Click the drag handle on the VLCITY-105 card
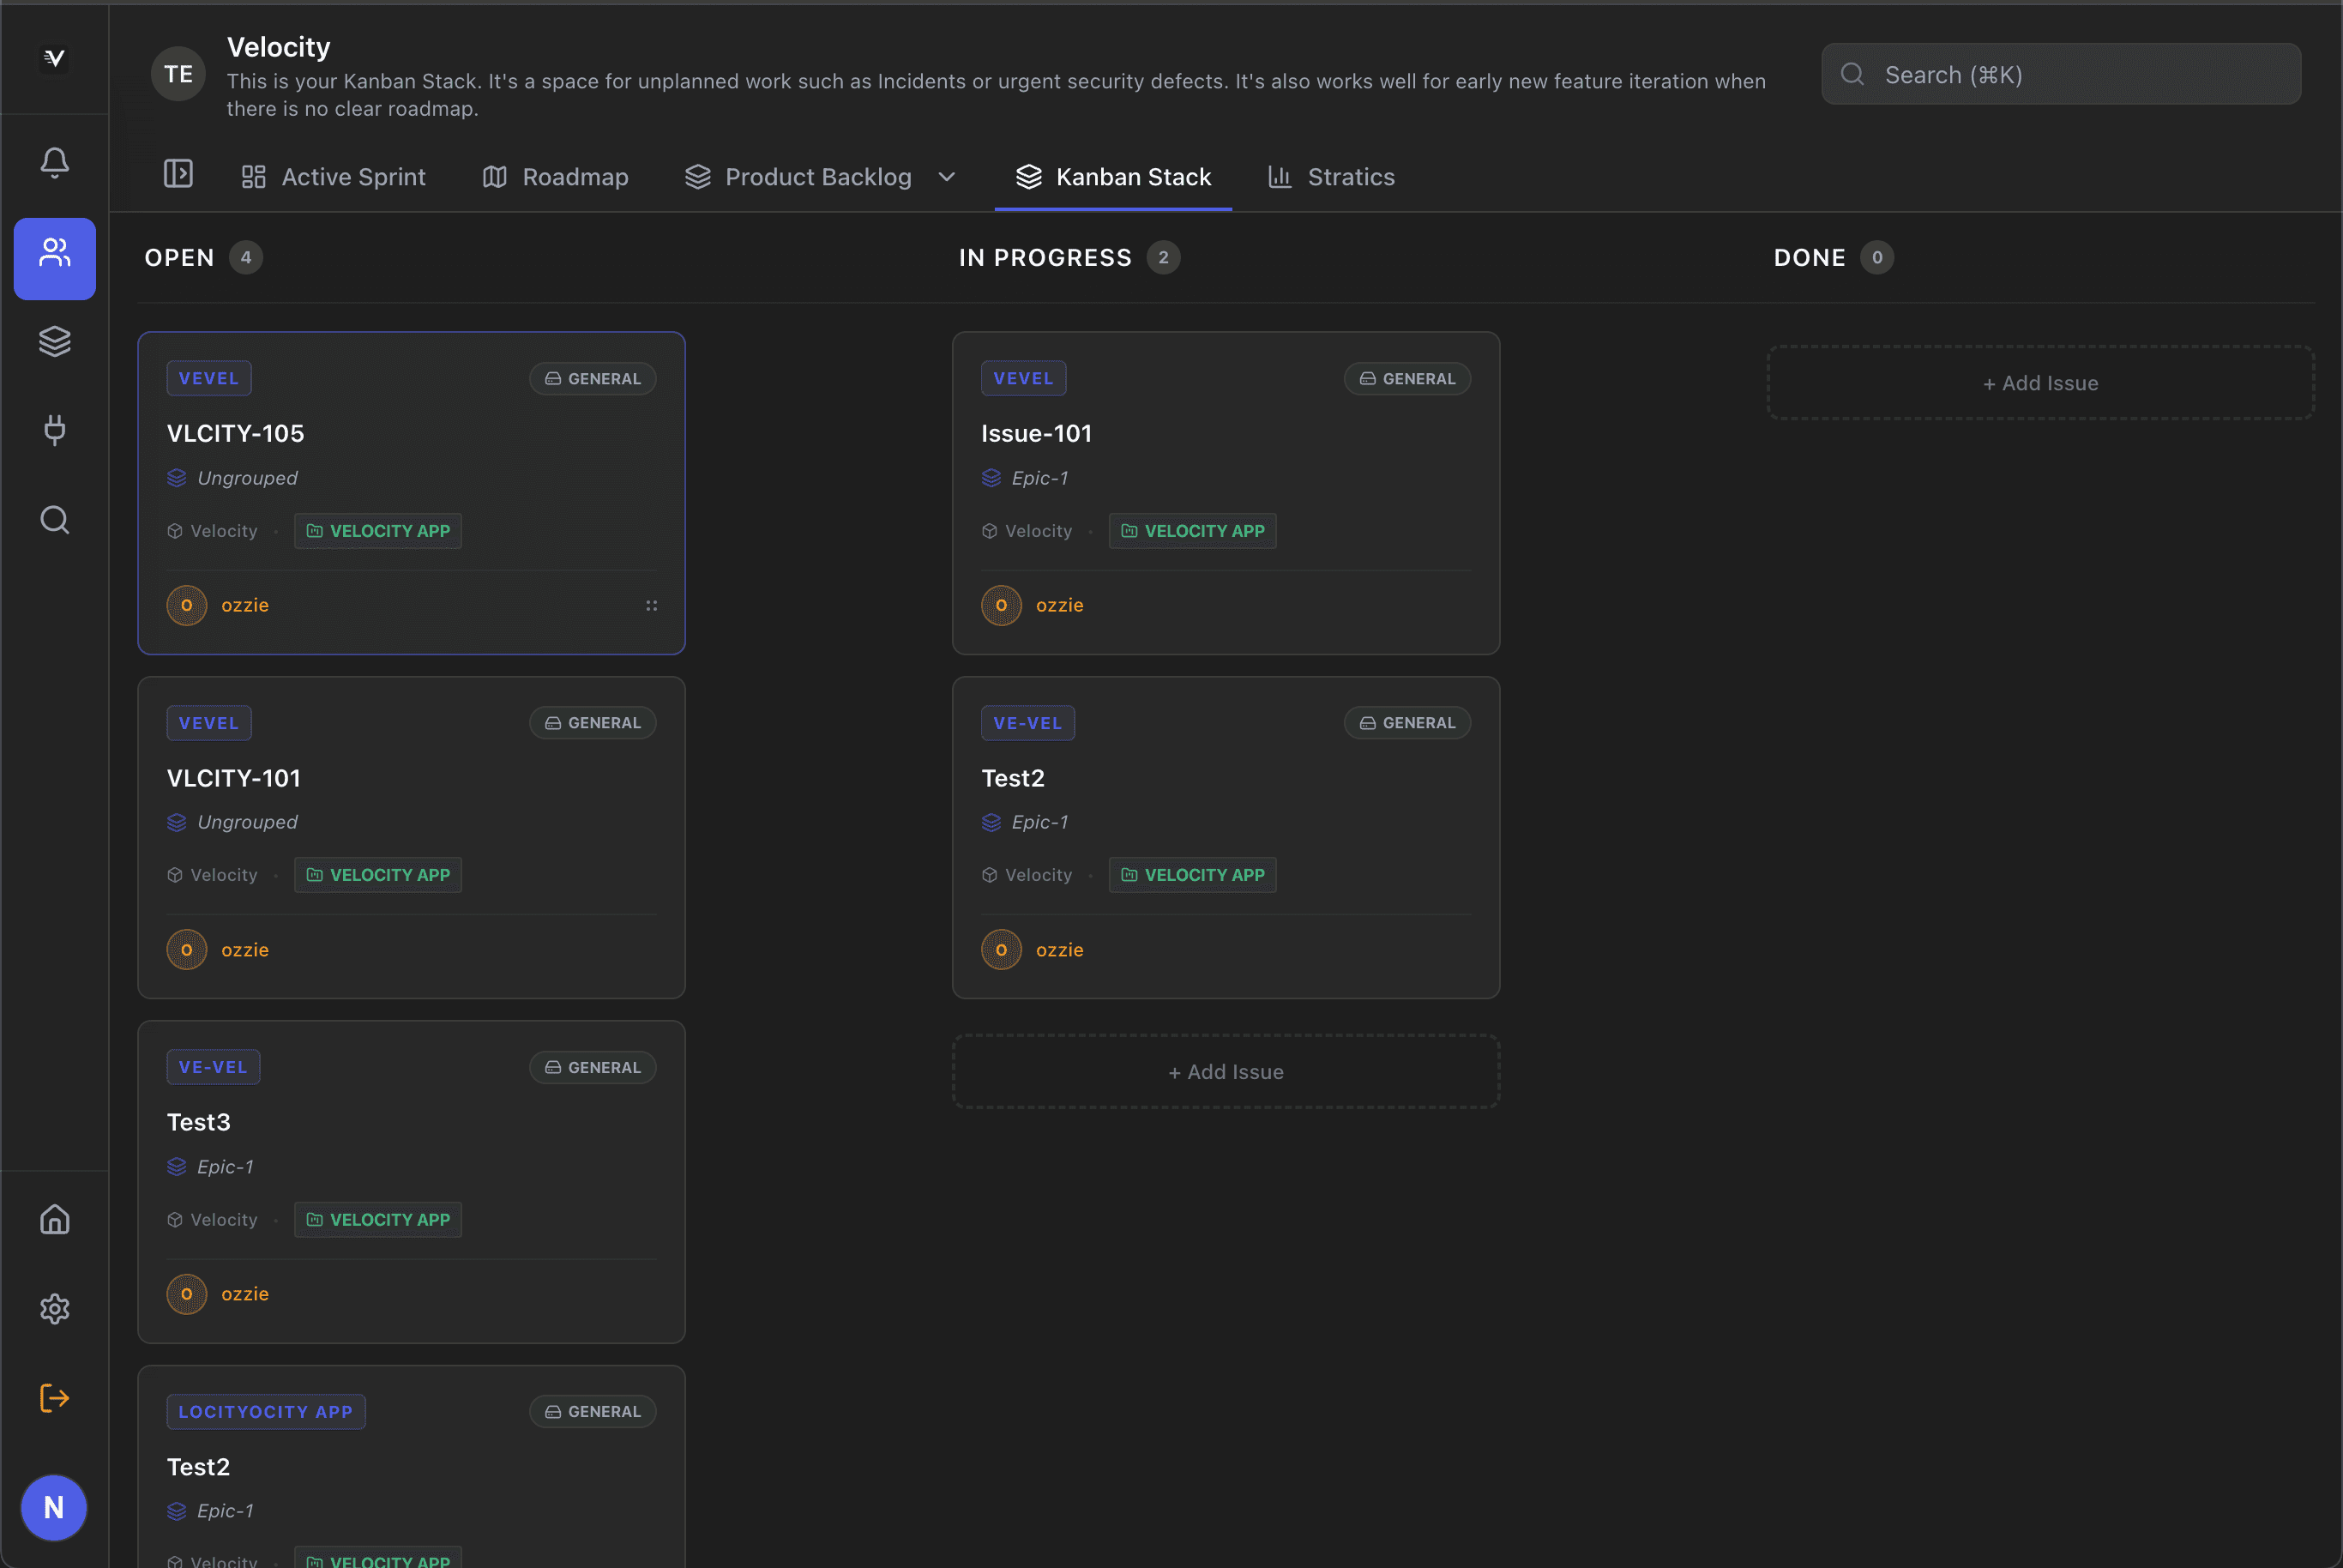 (x=651, y=605)
